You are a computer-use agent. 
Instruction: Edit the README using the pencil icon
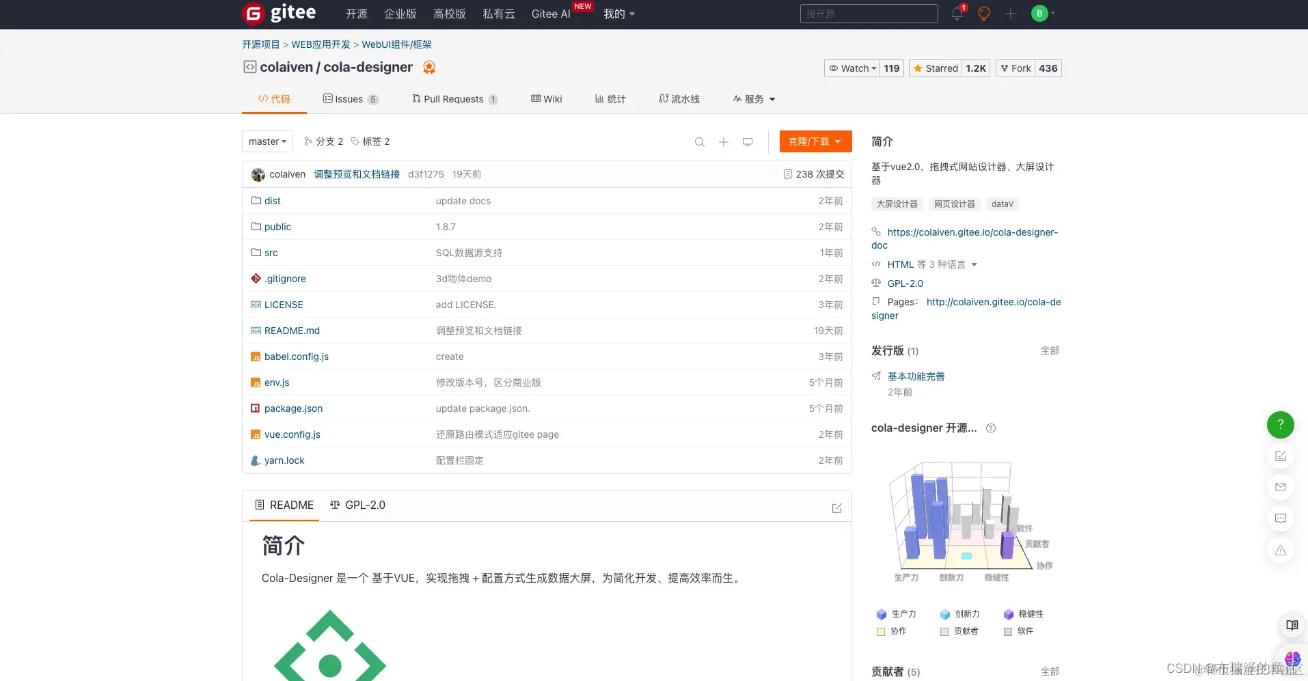coord(836,508)
